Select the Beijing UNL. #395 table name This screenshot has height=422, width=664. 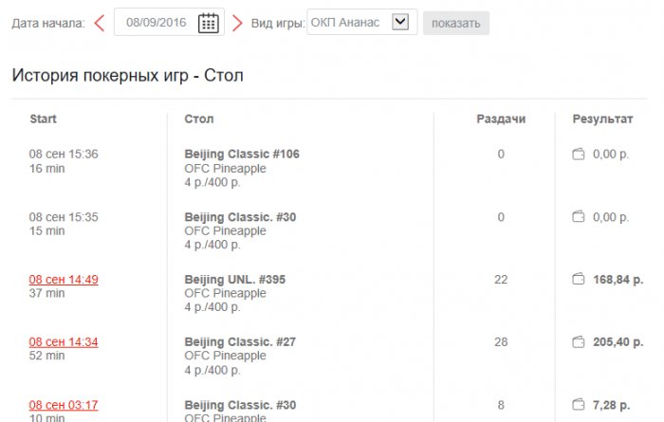(234, 280)
